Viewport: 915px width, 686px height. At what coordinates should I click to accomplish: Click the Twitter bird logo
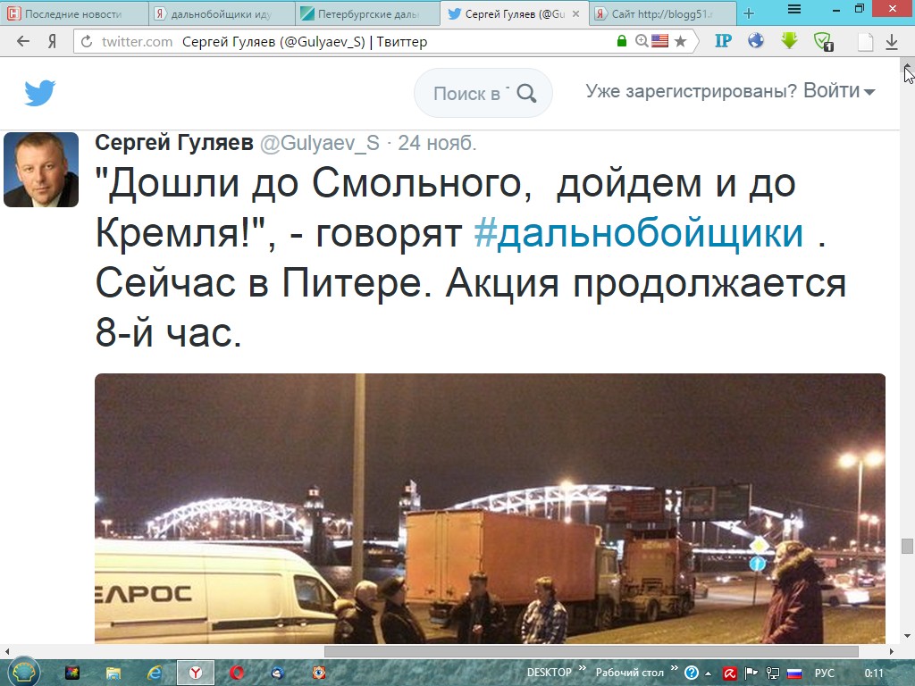[39, 93]
